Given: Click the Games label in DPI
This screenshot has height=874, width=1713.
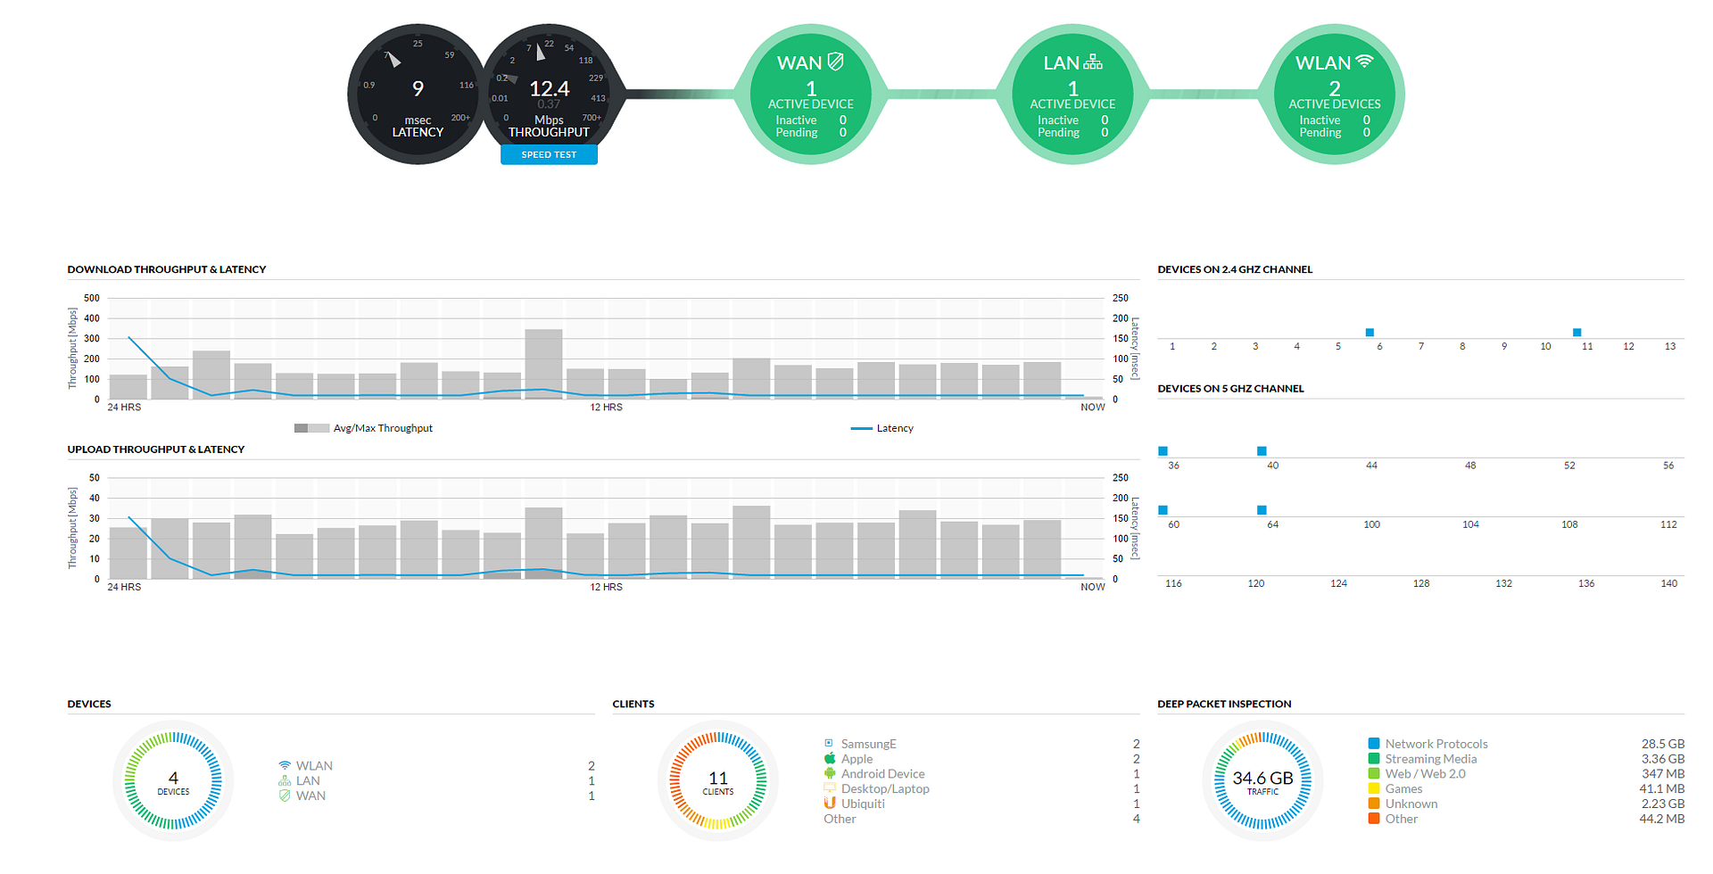Looking at the screenshot, I should [x=1403, y=788].
